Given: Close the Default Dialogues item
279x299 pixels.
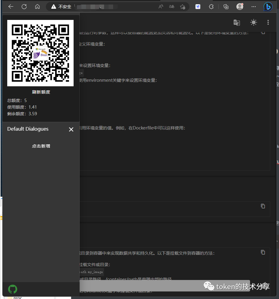Looking at the screenshot, I should [71, 129].
